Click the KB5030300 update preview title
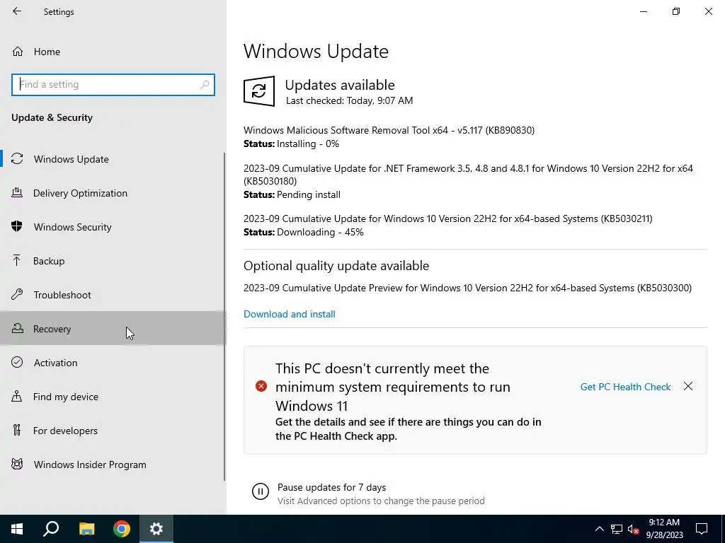The height and width of the screenshot is (543, 725). (x=467, y=288)
